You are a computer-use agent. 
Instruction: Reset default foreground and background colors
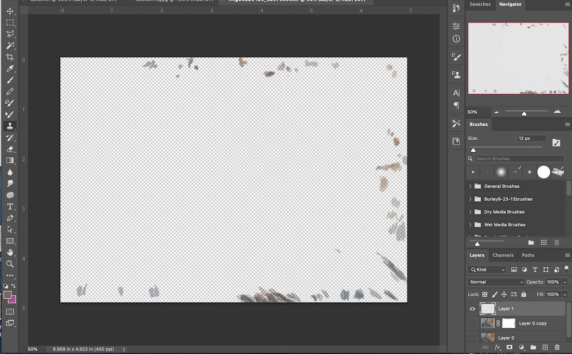click(6, 286)
